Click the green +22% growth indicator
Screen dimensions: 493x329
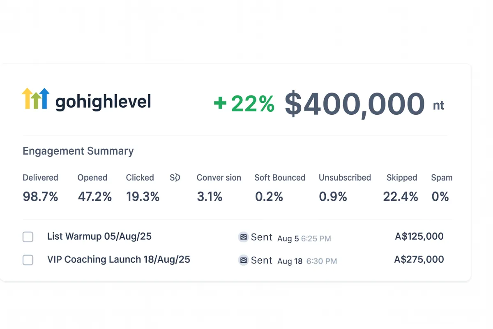click(244, 104)
